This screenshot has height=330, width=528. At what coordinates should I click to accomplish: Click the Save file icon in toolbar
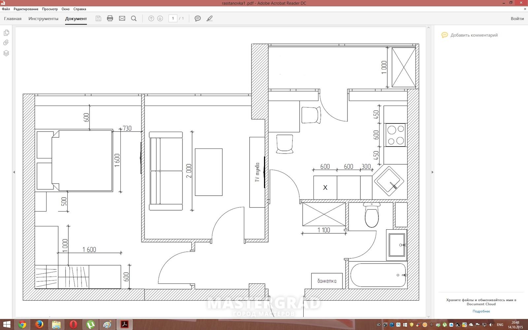(98, 18)
